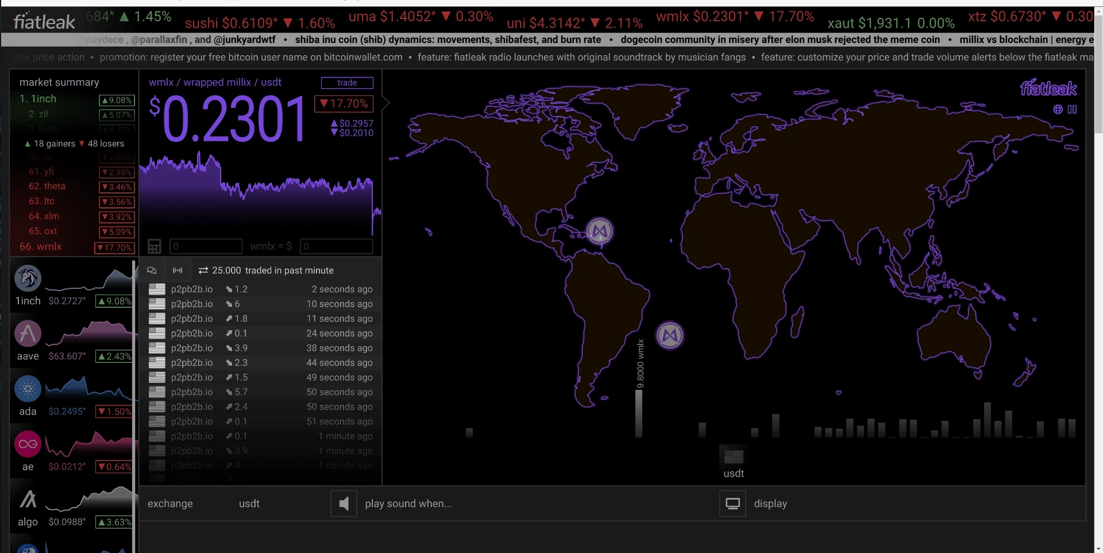Switch to the live broadcast signal tab
The height and width of the screenshot is (553, 1103).
(x=178, y=270)
